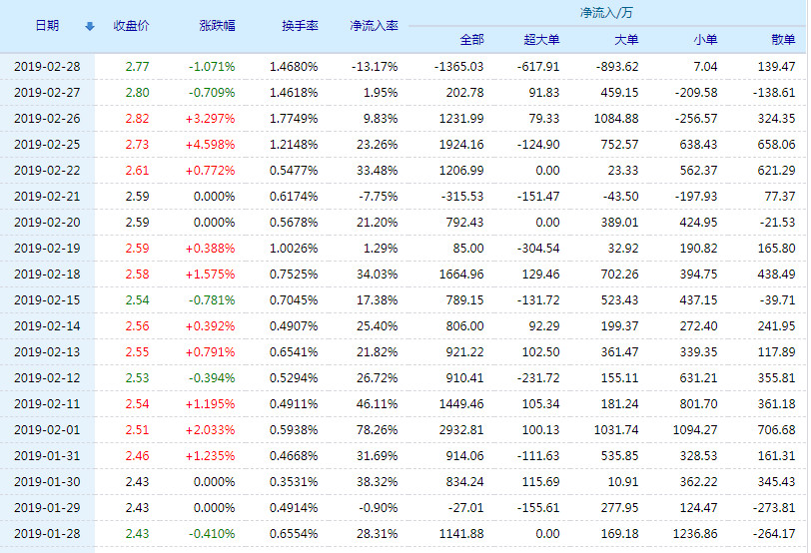Select the 散单 sub-column header
The image size is (811, 553).
pos(783,40)
